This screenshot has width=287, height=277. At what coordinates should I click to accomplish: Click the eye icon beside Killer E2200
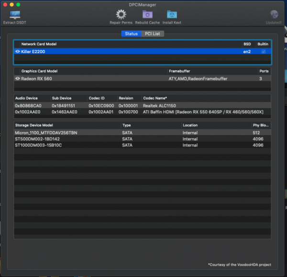click(x=18, y=51)
